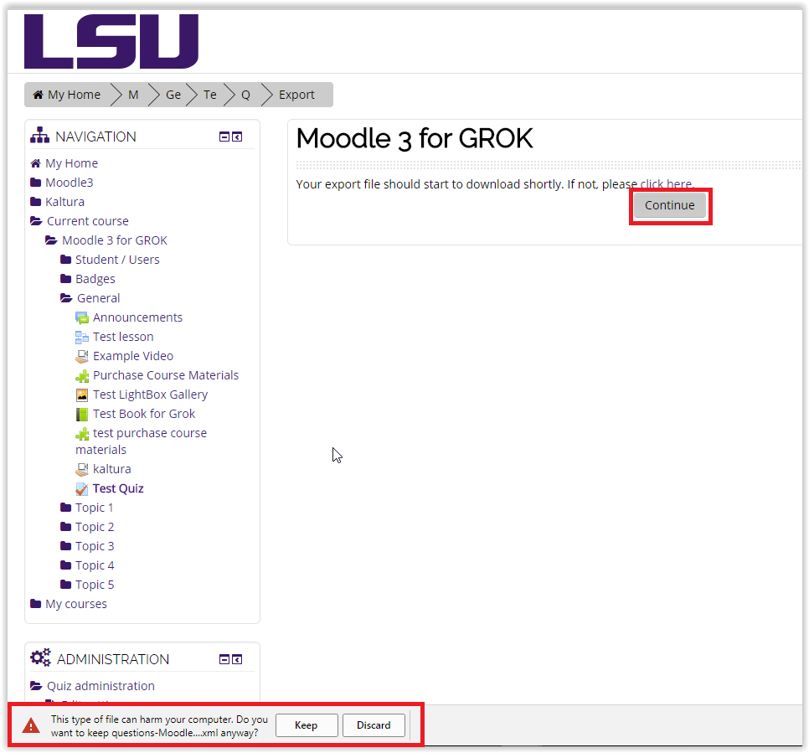The width and height of the screenshot is (809, 753).
Task: Dock the Administration block
Action: coord(237,659)
